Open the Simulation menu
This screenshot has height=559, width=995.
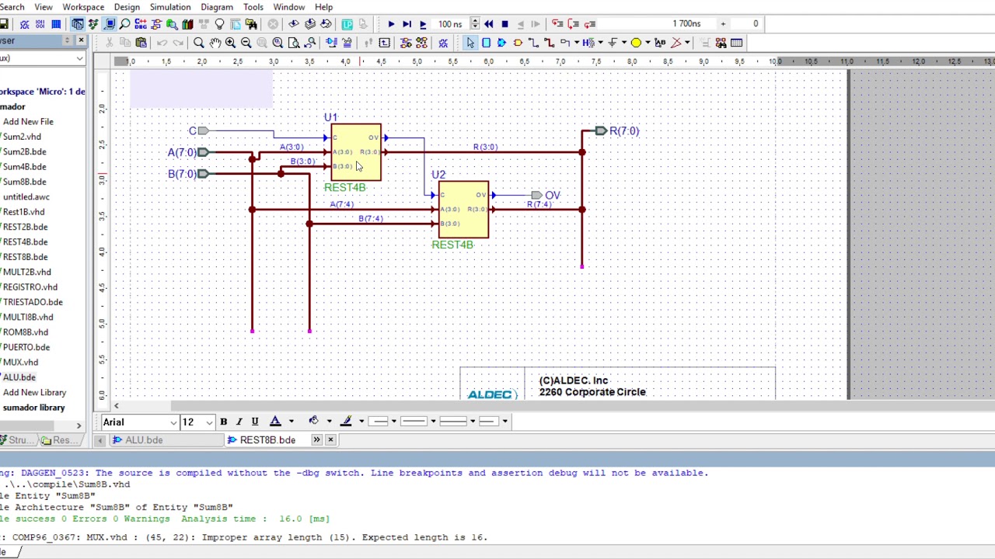[170, 7]
